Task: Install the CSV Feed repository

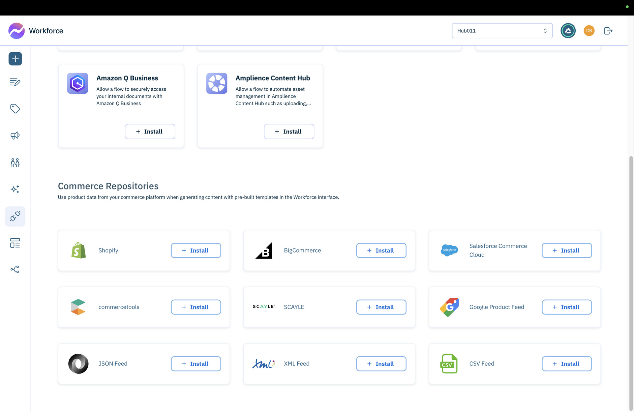Action: point(567,363)
